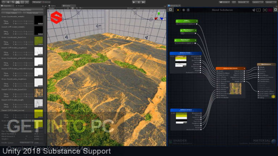The height and width of the screenshot is (156, 278).
Task: Select the Hand tool in Unity toolbar
Action: point(3,2)
